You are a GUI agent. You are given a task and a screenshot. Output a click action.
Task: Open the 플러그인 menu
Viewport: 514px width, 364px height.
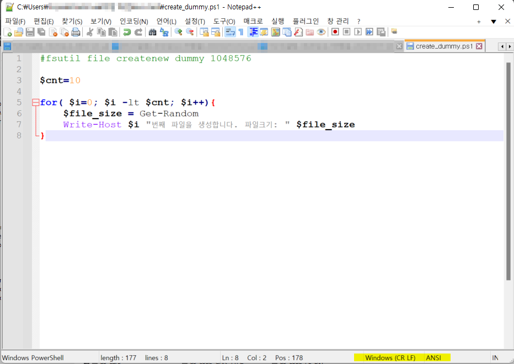(x=306, y=22)
